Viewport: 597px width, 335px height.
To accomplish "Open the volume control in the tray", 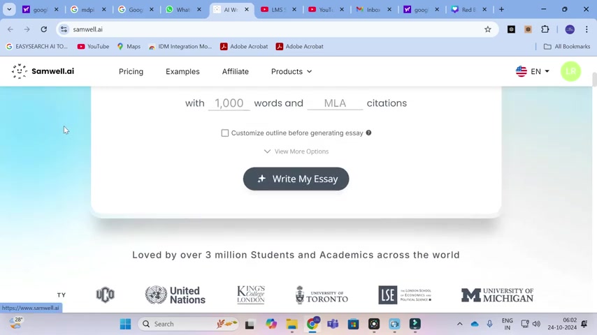I will pyautogui.click(x=536, y=324).
